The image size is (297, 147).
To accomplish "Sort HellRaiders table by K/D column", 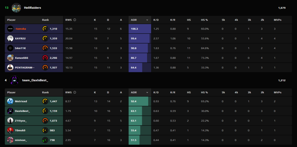I will (x=156, y=20).
